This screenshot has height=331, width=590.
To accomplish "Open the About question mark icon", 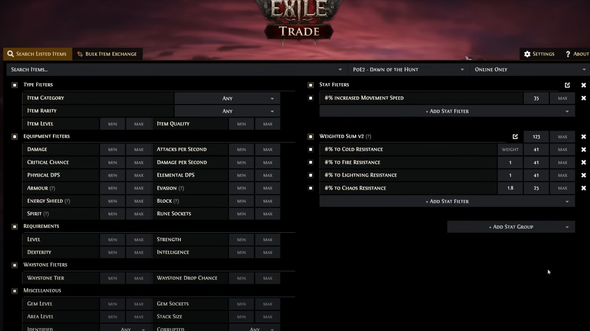I will tap(568, 54).
